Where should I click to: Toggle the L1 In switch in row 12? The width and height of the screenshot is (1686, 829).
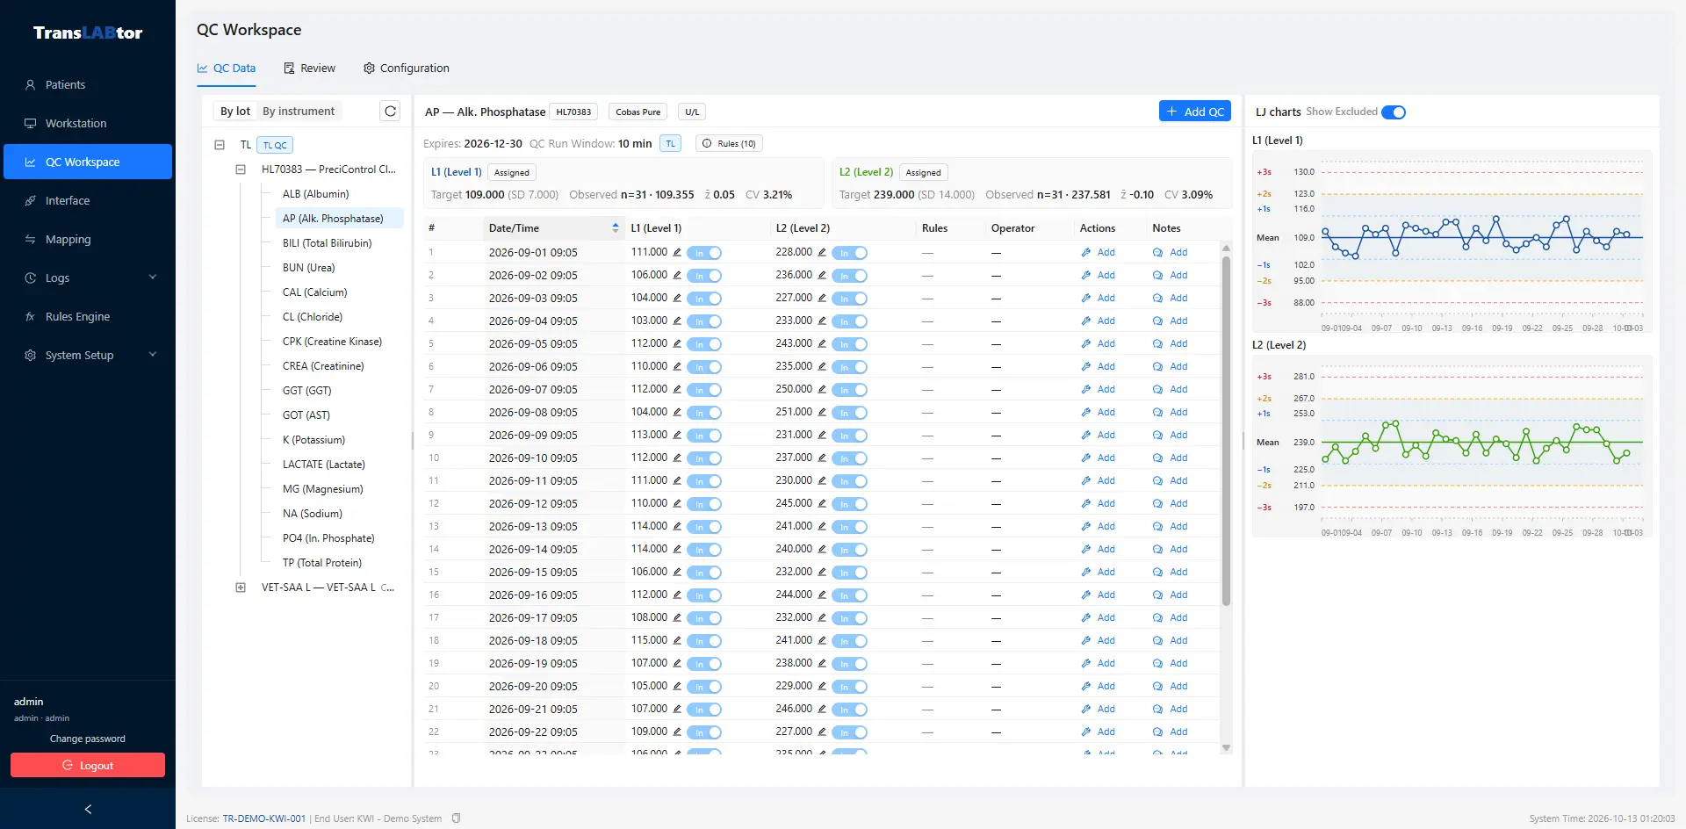704,504
